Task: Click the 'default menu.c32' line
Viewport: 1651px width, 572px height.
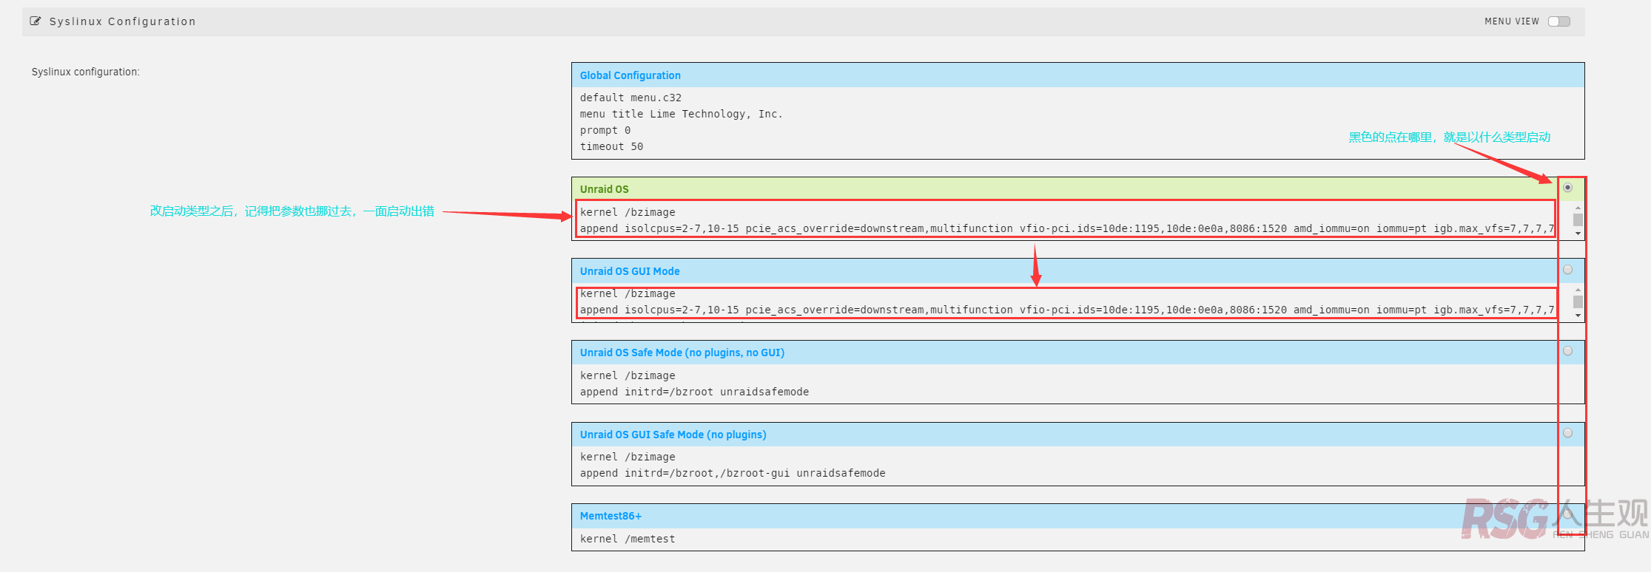Action: pos(631,98)
